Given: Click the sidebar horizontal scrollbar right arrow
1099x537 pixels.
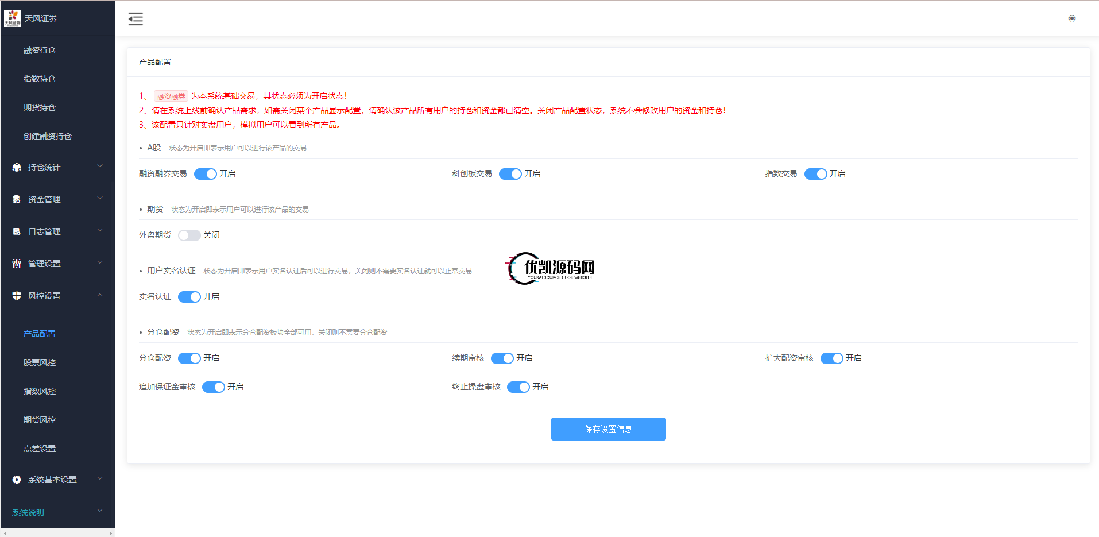Looking at the screenshot, I should (x=110, y=533).
